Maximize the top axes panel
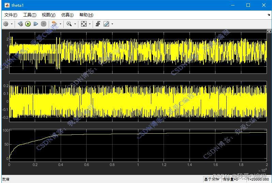This screenshot has height=183, width=272. point(269,31)
